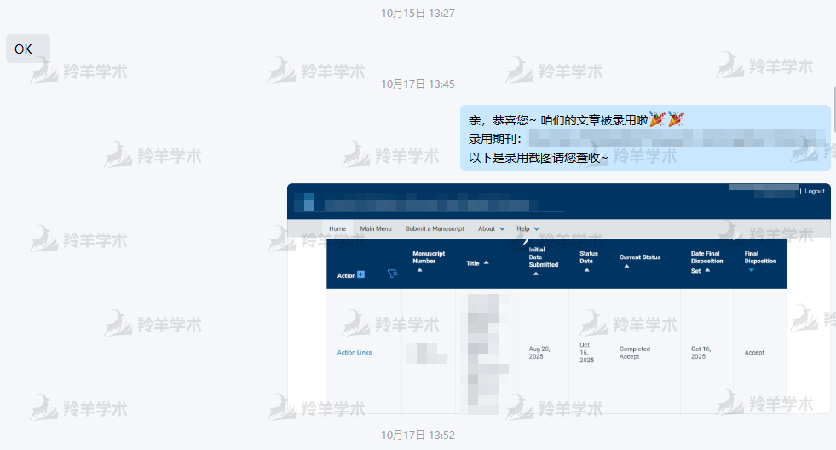
Task: Toggle Final Disposition descending sort arrow
Action: click(751, 270)
